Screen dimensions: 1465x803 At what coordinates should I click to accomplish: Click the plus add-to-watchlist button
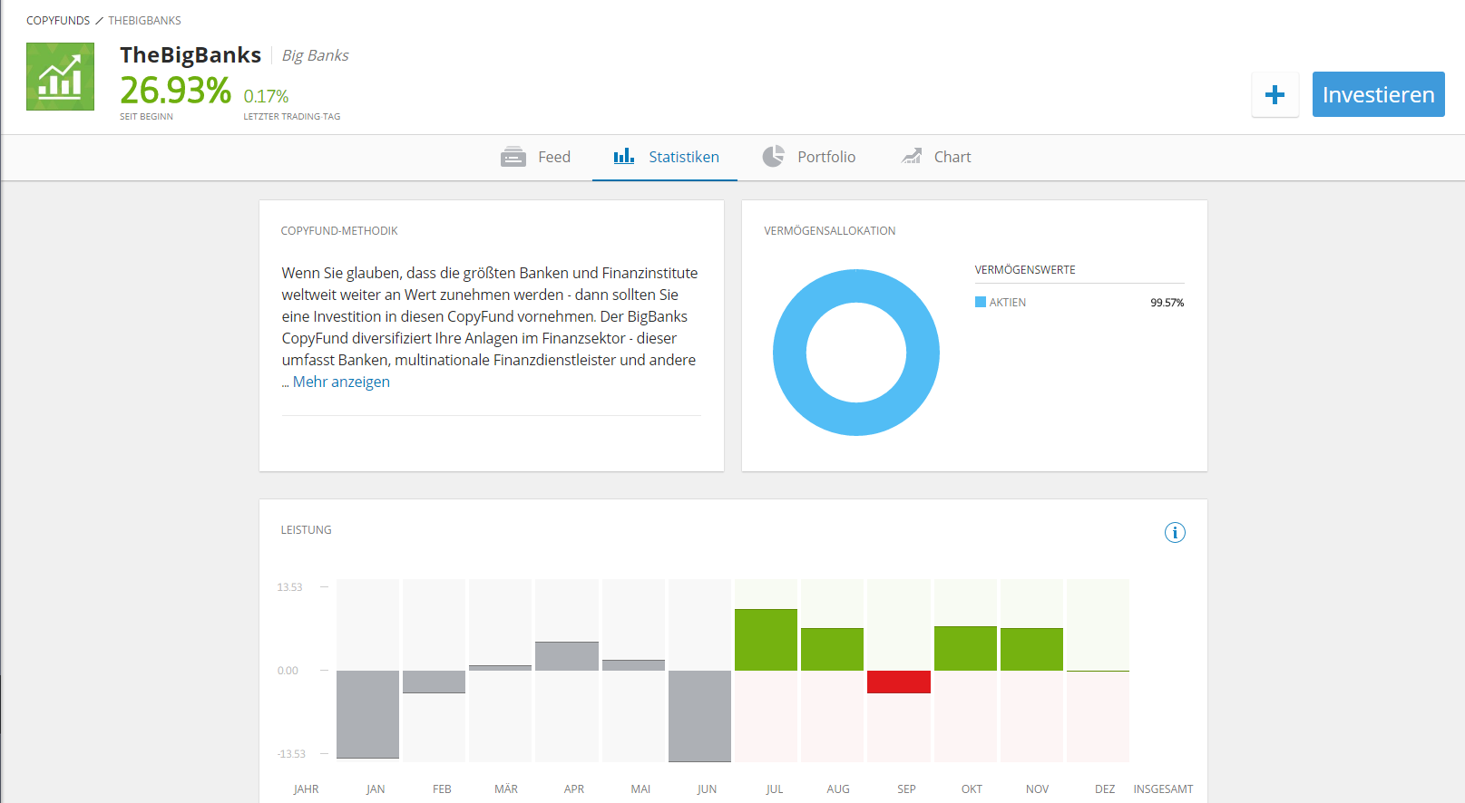pos(1275,94)
